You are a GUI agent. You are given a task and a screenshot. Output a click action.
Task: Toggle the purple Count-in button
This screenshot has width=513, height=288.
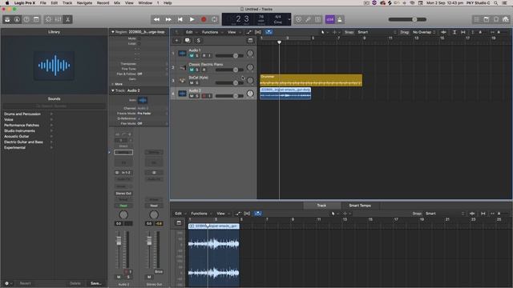[329, 19]
